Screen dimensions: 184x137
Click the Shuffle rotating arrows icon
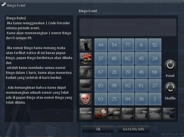pos(170,88)
